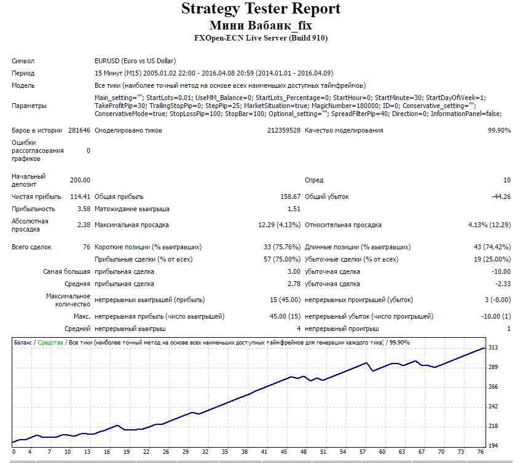
Task: Click the 313 chart axis label
Action: 493,348
